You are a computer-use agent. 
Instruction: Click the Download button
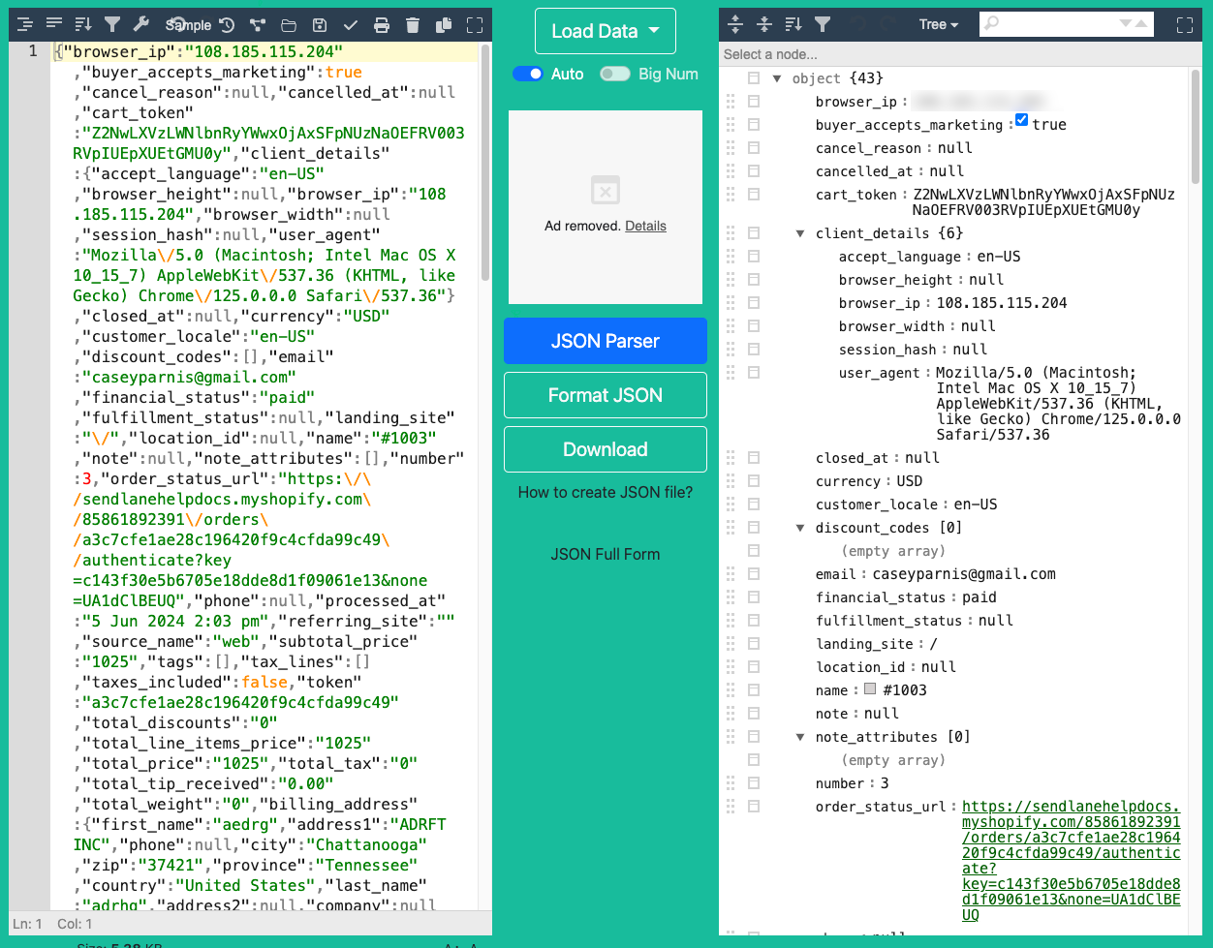coord(605,449)
